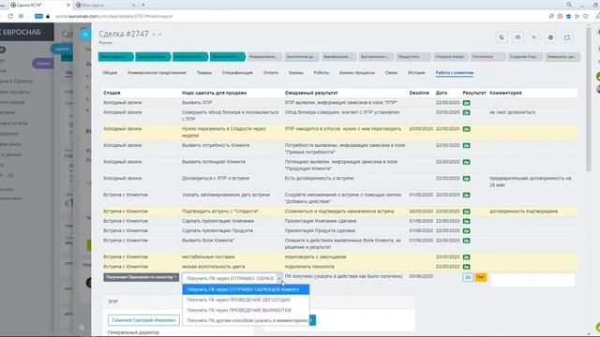Open the История tab
600x337 pixels.
pos(416,73)
